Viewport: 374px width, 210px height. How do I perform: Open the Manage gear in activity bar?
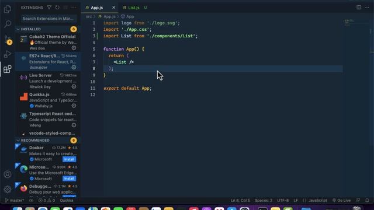coord(8,189)
